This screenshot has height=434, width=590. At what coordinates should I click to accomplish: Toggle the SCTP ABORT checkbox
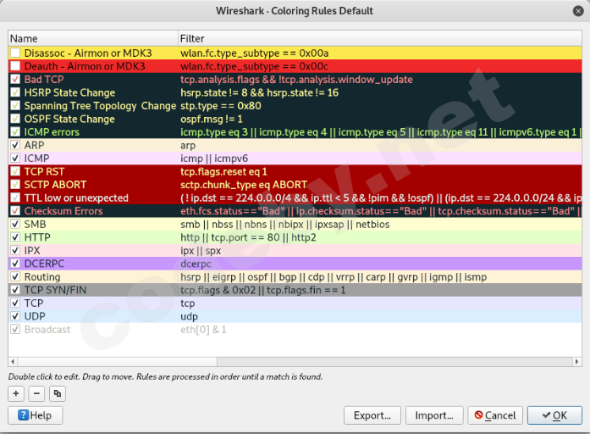click(15, 185)
